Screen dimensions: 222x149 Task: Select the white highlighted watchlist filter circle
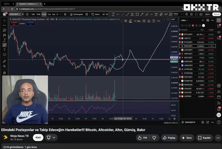tap(203, 25)
